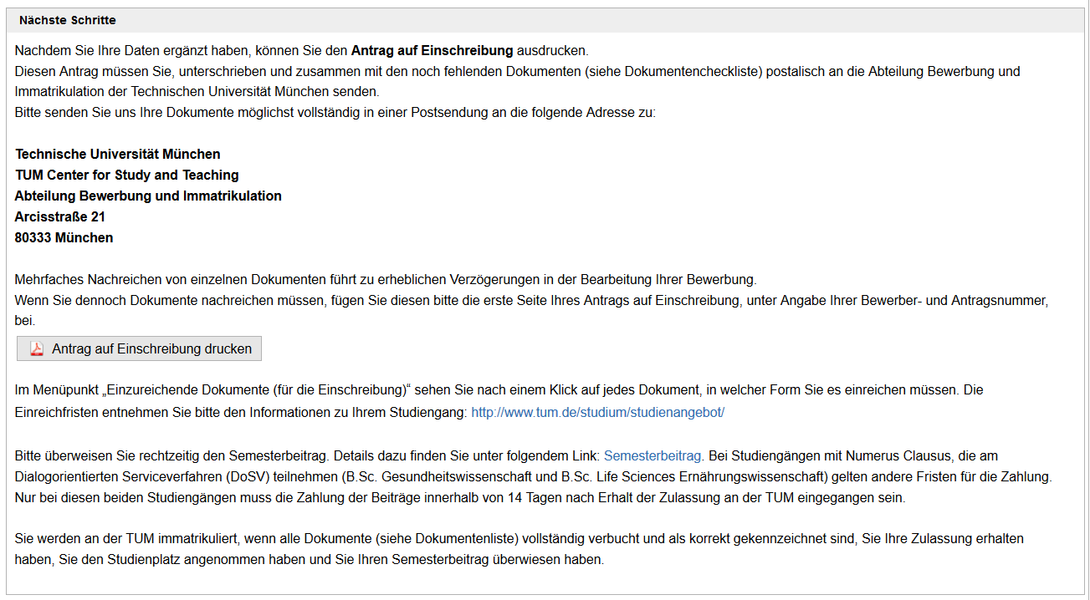Open the Semesterbeitrag link
1090x600 pixels.
(653, 455)
